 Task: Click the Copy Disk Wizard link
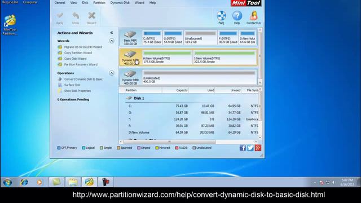pos(75,59)
